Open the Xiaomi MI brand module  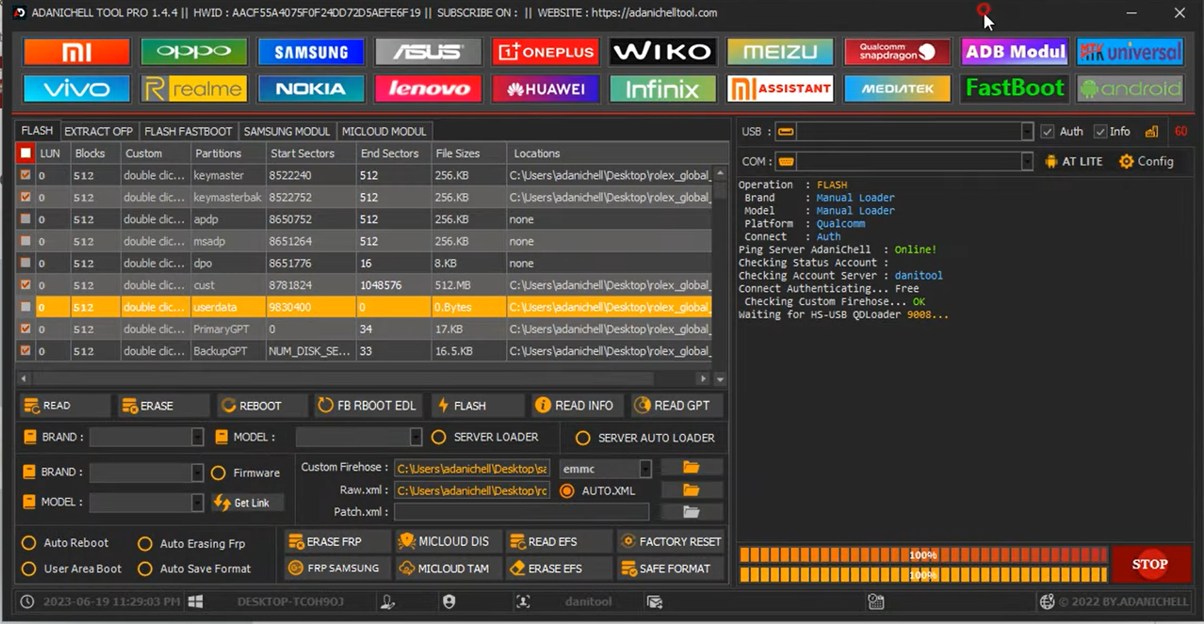77,52
